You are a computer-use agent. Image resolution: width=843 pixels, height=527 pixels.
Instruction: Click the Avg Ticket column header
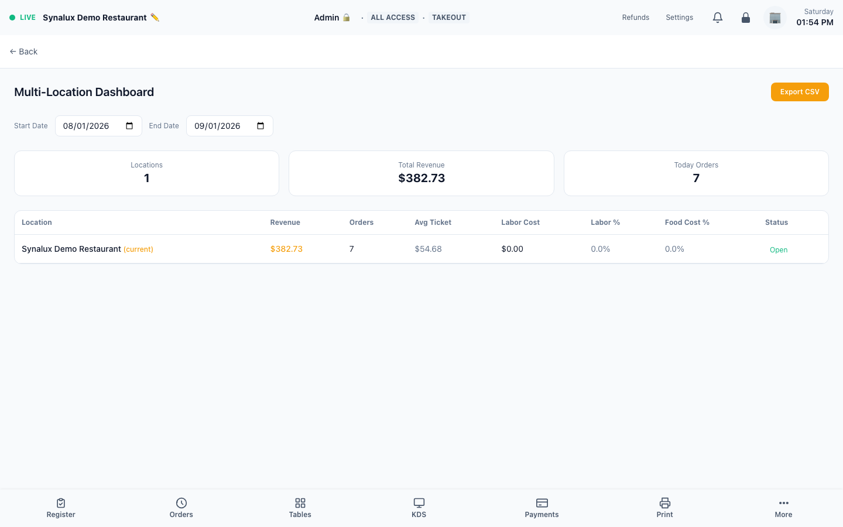pyautogui.click(x=433, y=223)
